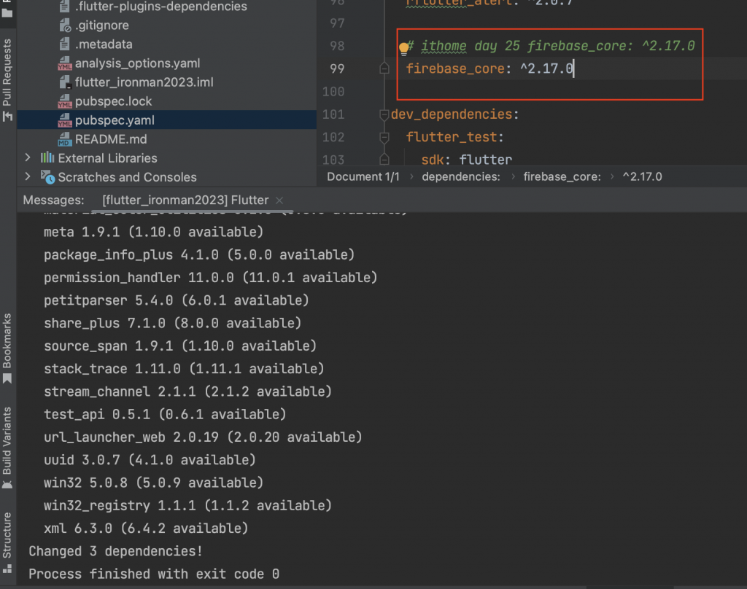Collapse the flutter_test fold marker
The image size is (747, 589).
384,138
